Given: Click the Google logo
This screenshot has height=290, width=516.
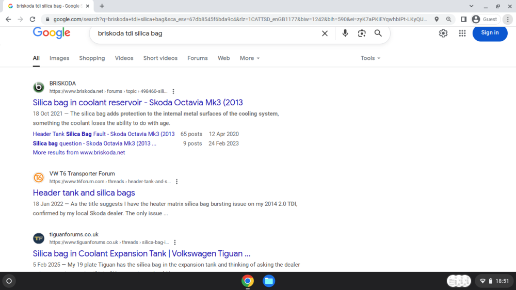Looking at the screenshot, I should coord(51,33).
